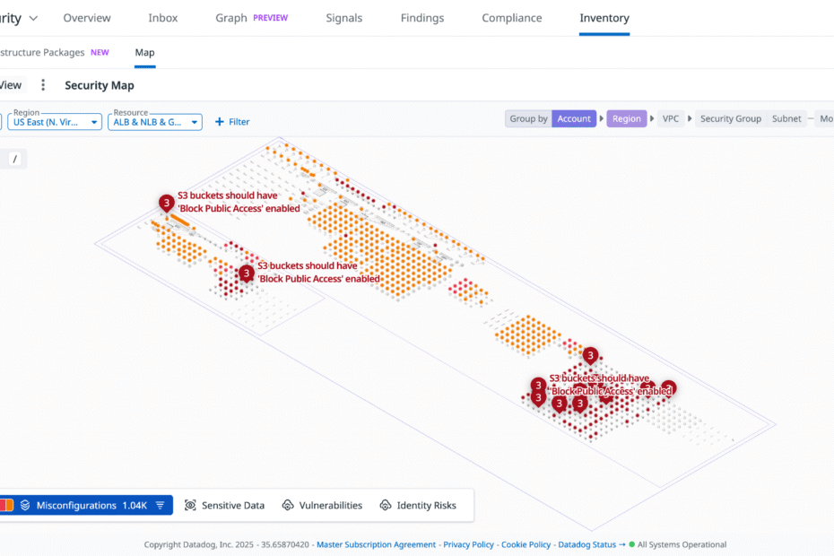This screenshot has height=556, width=834.
Task: Click the Identity Risks icon
Action: [386, 506]
